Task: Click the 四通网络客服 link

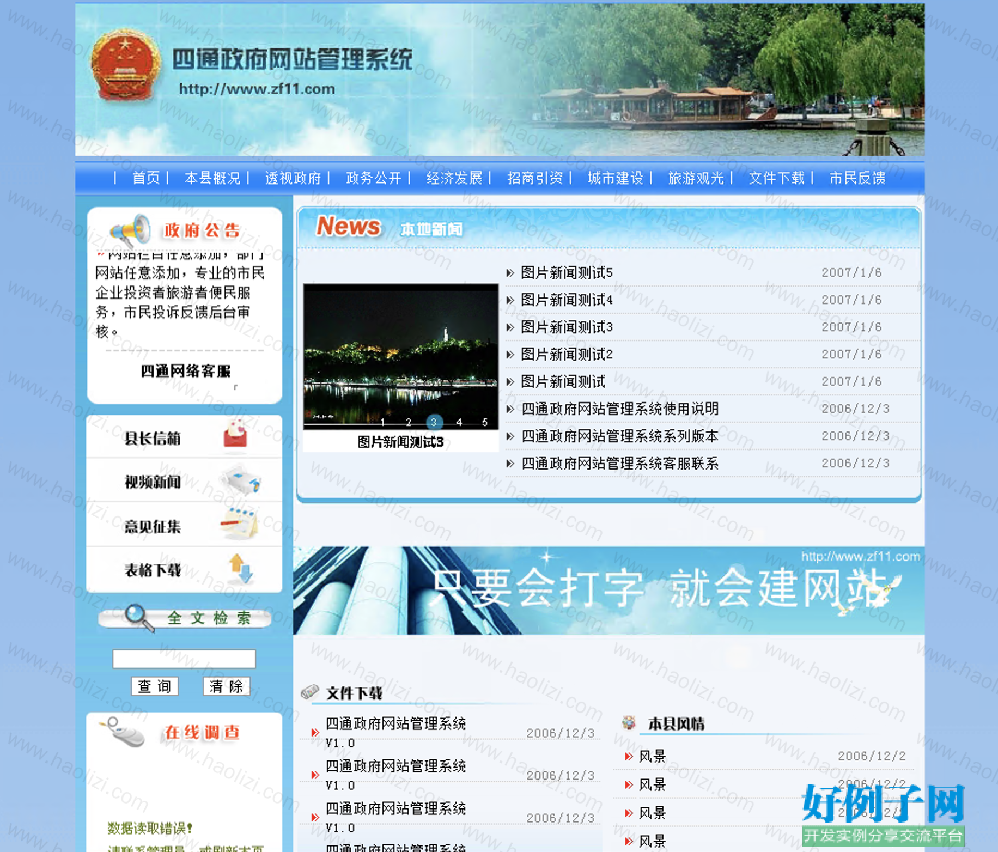Action: (x=186, y=371)
